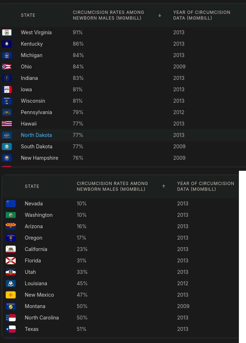Select the Nevada state name
Viewport: 246px width, 343px height.
[x=34, y=204]
